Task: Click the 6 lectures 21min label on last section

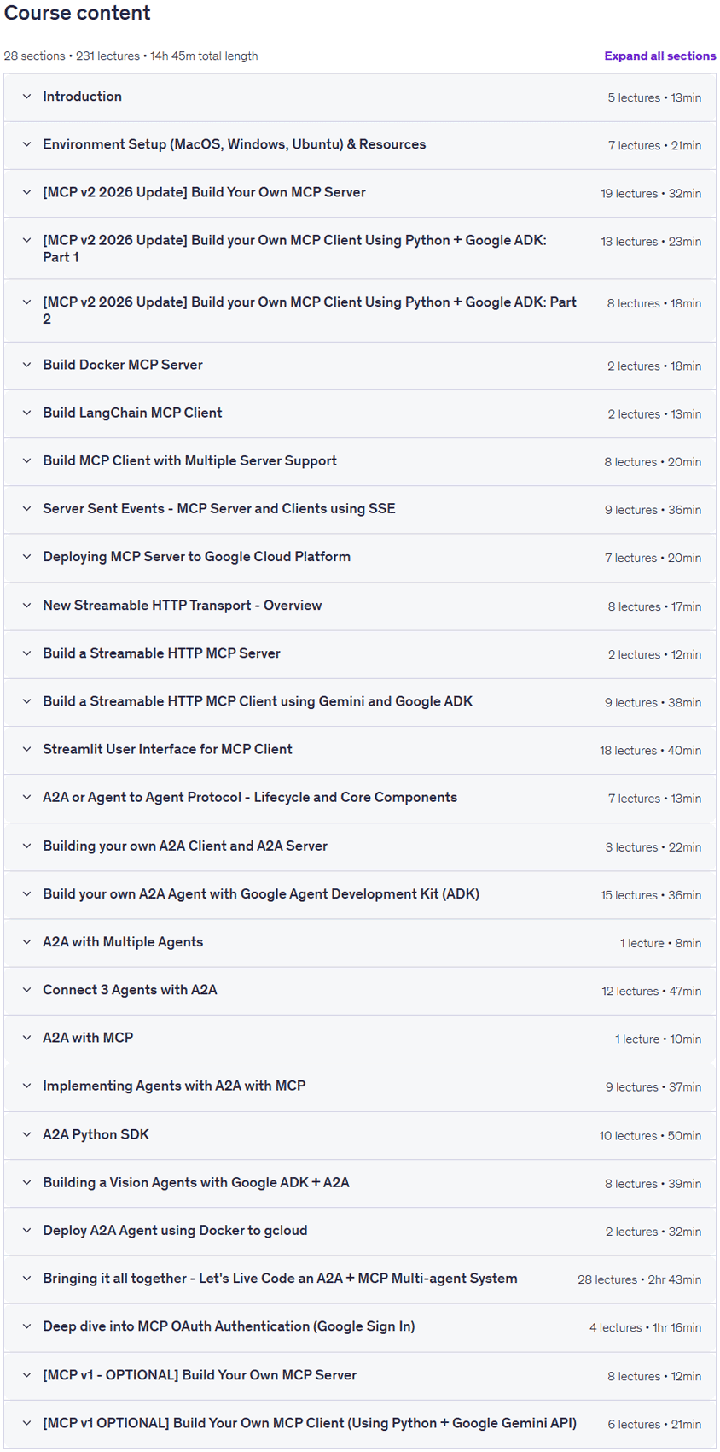Action: pyautogui.click(x=654, y=1424)
